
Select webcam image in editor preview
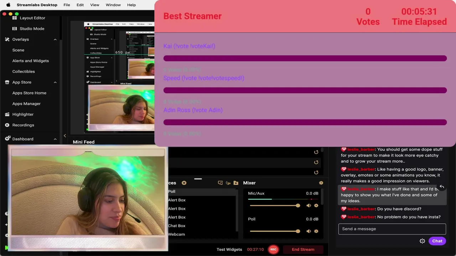click(x=121, y=108)
